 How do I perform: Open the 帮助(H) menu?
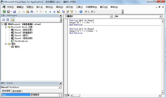click(114, 7)
